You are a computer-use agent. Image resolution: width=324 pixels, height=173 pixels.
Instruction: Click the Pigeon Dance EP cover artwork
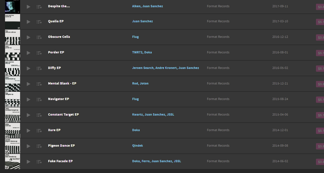(x=13, y=146)
